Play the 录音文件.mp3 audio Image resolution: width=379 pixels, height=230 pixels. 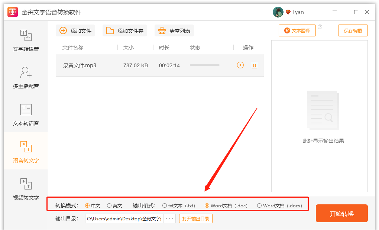tap(240, 65)
